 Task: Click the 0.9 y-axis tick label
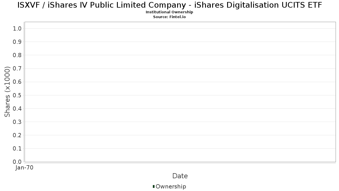point(17,42)
